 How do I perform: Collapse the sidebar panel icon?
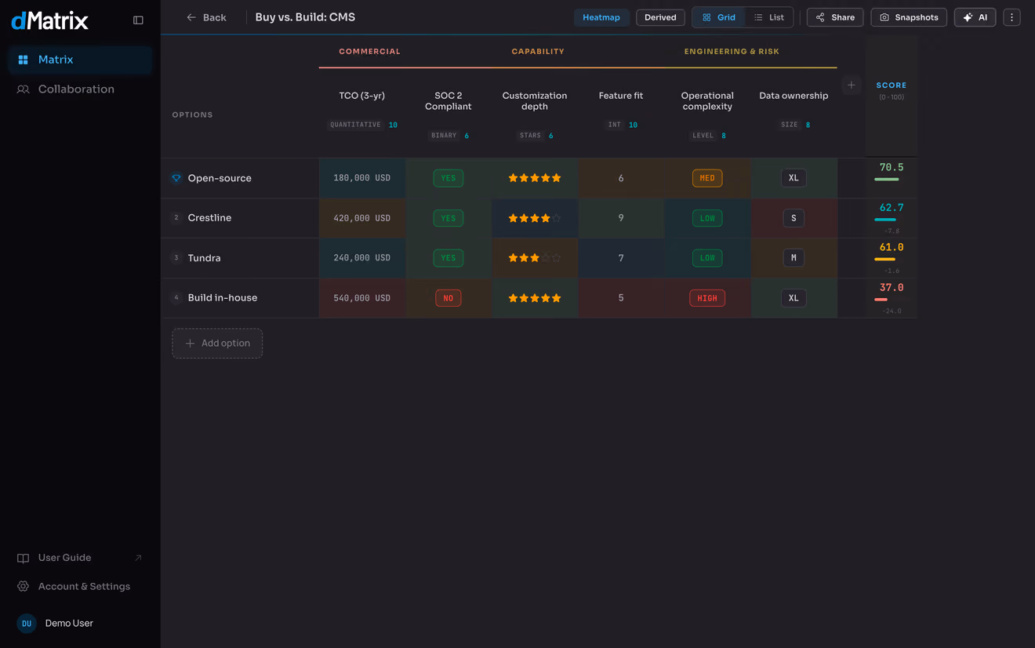pos(138,20)
